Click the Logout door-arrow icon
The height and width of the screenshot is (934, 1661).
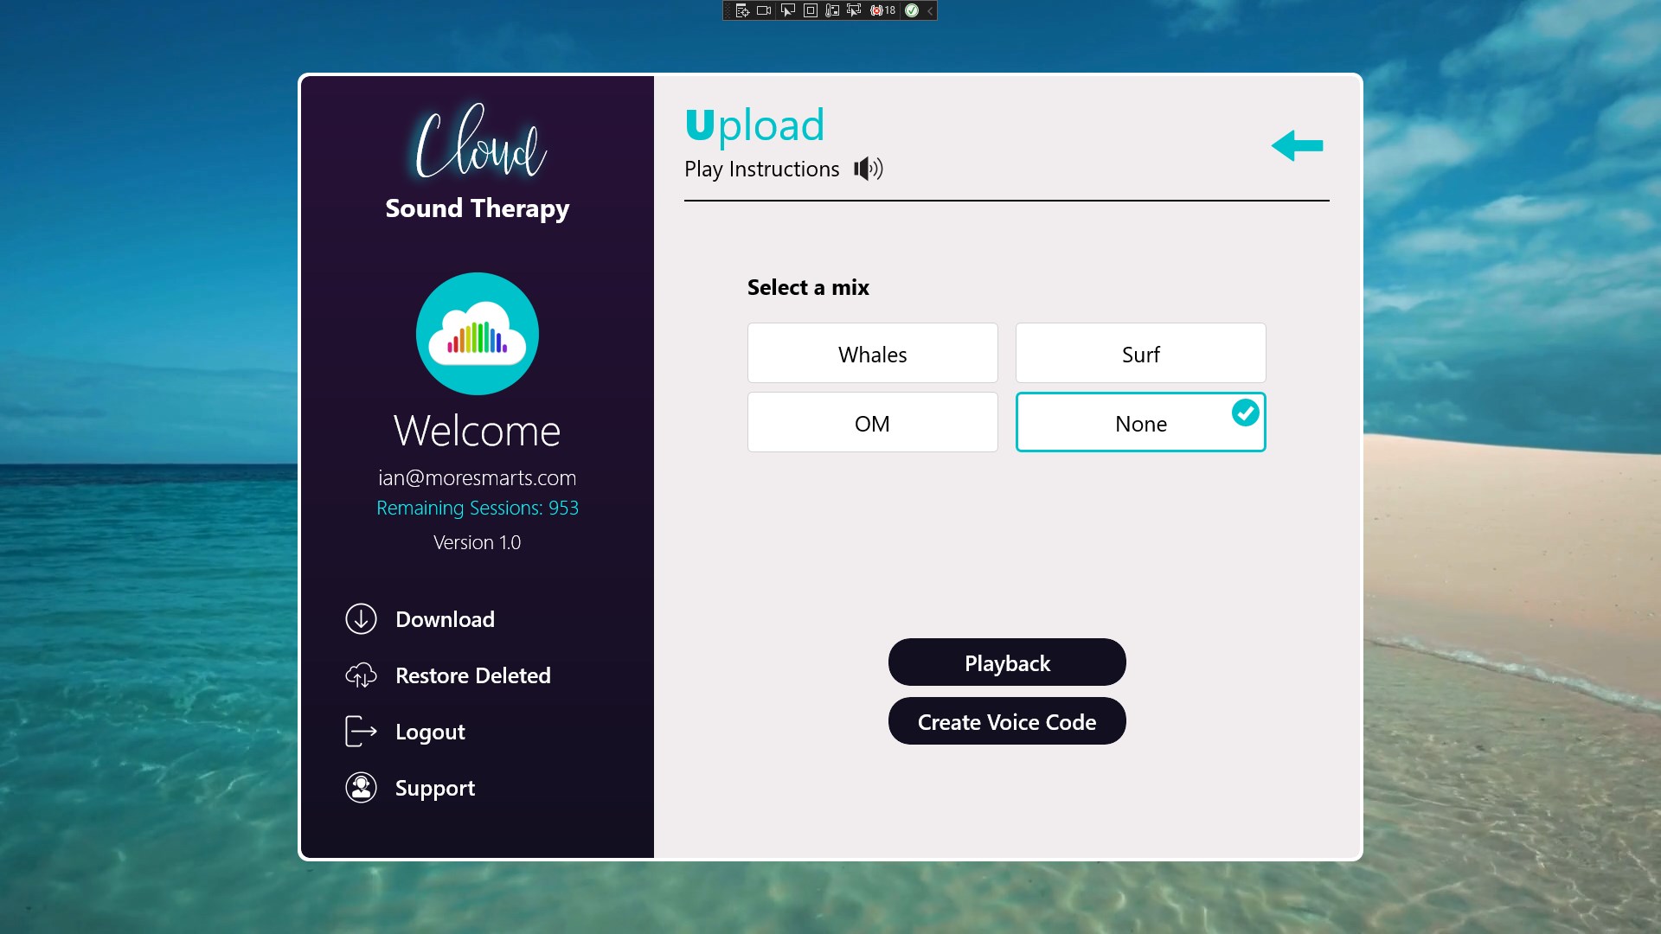coord(361,732)
